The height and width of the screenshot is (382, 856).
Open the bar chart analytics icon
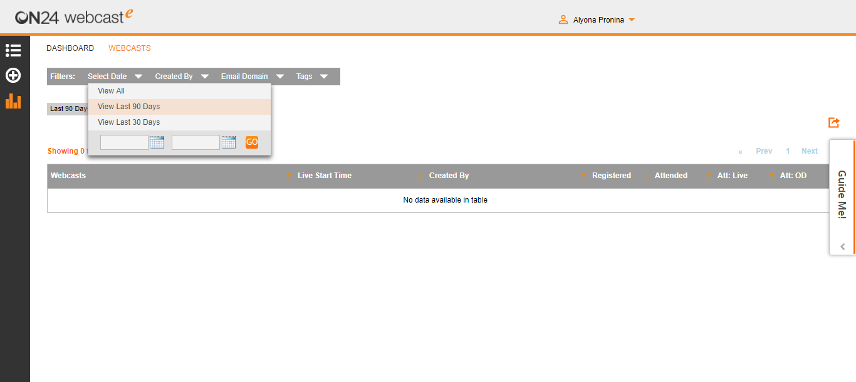tap(13, 101)
